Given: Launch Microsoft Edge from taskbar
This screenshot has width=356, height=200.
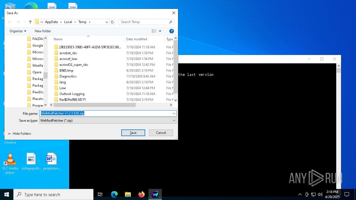Looking at the screenshot, I should tap(114, 194).
